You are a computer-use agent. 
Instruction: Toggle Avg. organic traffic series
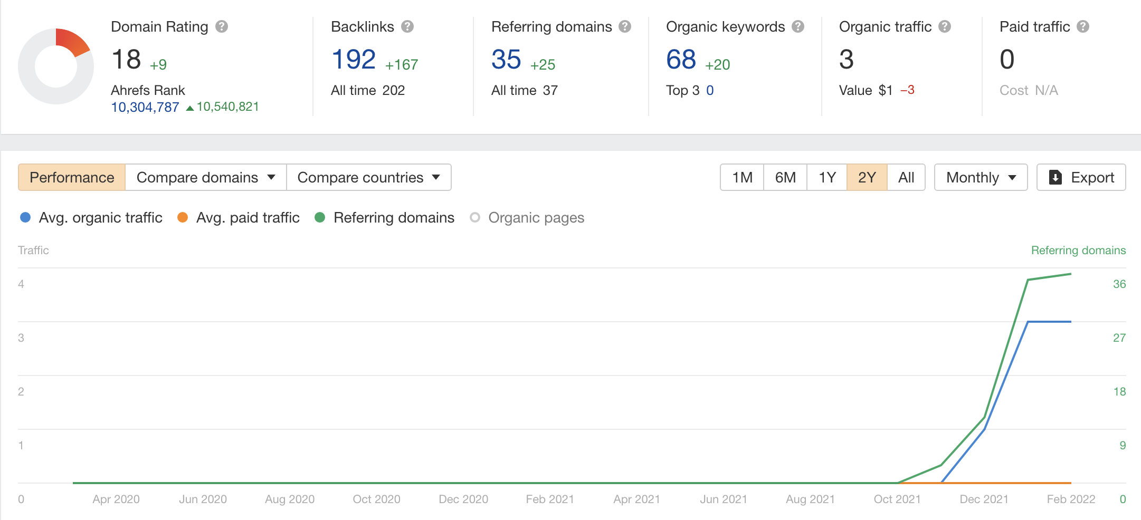(x=91, y=217)
